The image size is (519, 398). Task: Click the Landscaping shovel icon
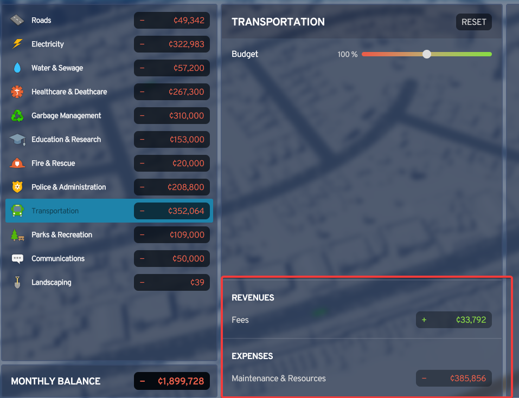tap(17, 282)
